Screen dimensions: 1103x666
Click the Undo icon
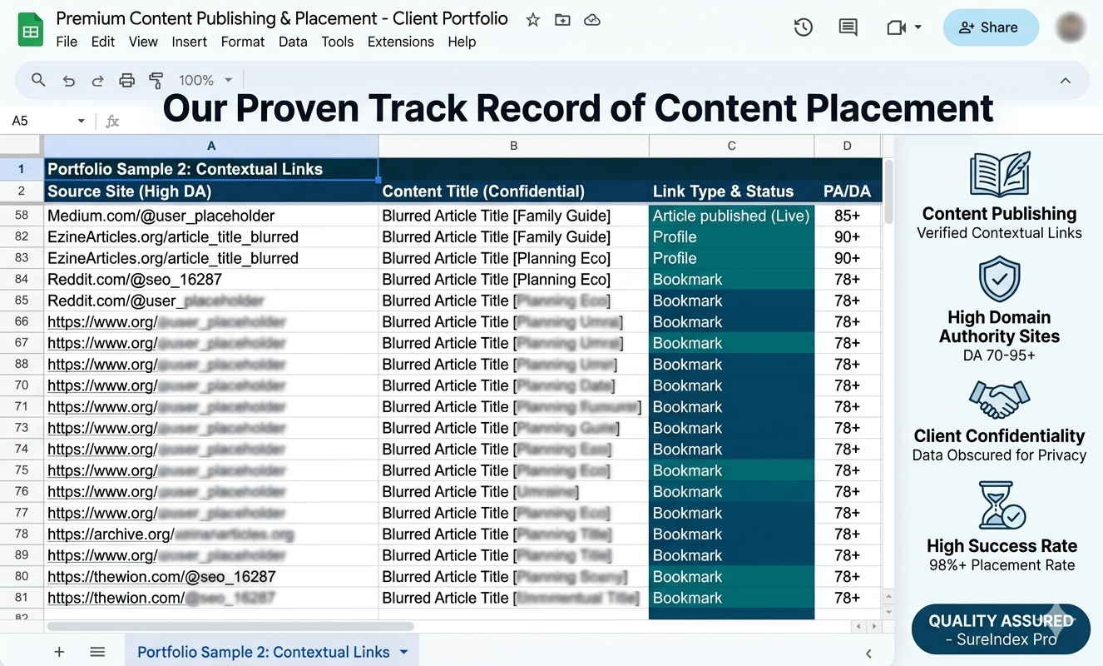coord(69,80)
